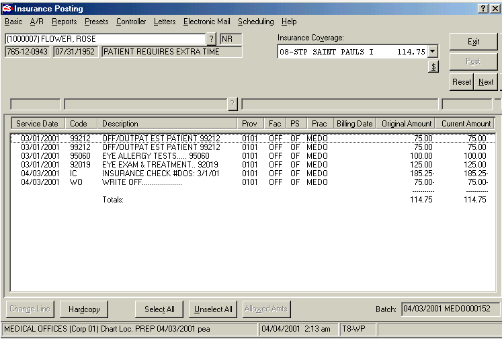Image resolution: width=502 pixels, height=339 pixels.
Task: Click the Billing Date column header
Action: click(x=354, y=123)
